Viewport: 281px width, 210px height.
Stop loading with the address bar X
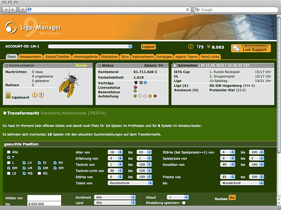point(187,10)
